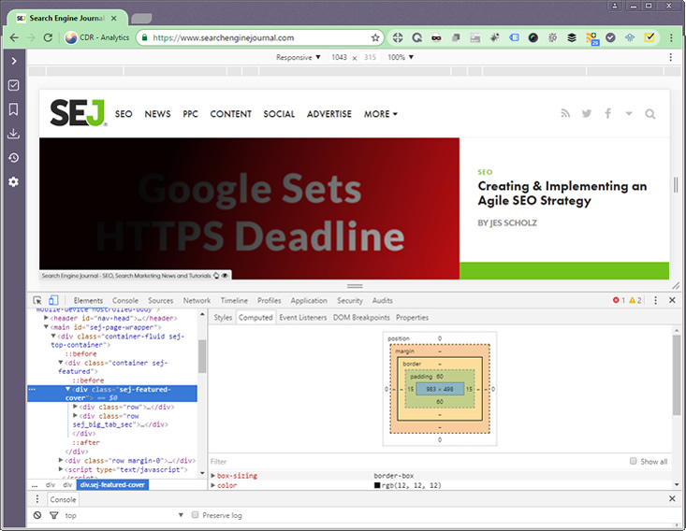This screenshot has height=531, width=686.
Task: Close the console drawer
Action: pos(672,498)
